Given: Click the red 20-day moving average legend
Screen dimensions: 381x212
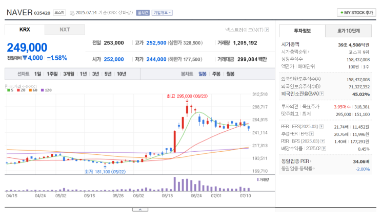Looking at the screenshot, I should [21, 90].
